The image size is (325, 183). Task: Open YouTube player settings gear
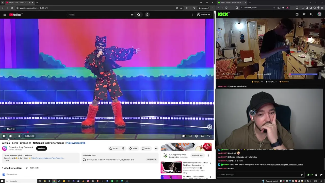197,136
